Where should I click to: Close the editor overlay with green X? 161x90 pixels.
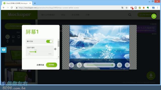154,16
